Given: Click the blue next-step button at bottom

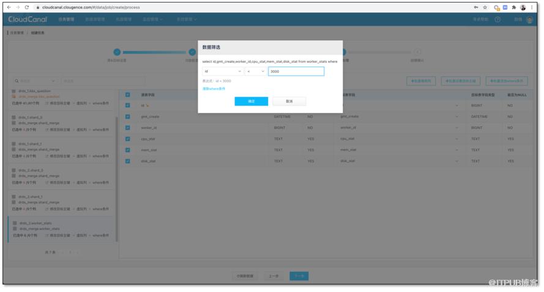Looking at the screenshot, I should coord(299,276).
